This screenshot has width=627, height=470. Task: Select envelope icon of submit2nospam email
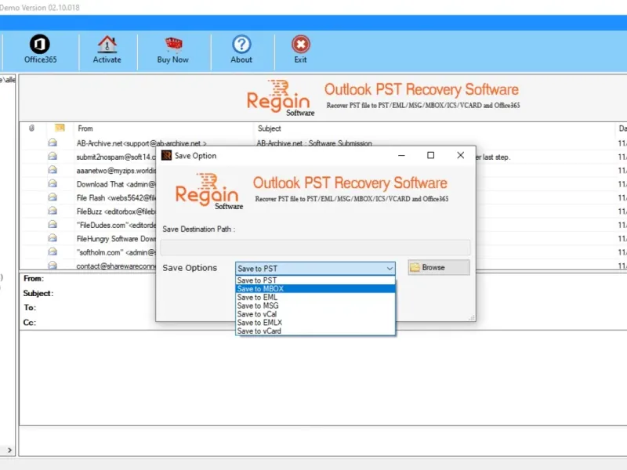pyautogui.click(x=53, y=156)
